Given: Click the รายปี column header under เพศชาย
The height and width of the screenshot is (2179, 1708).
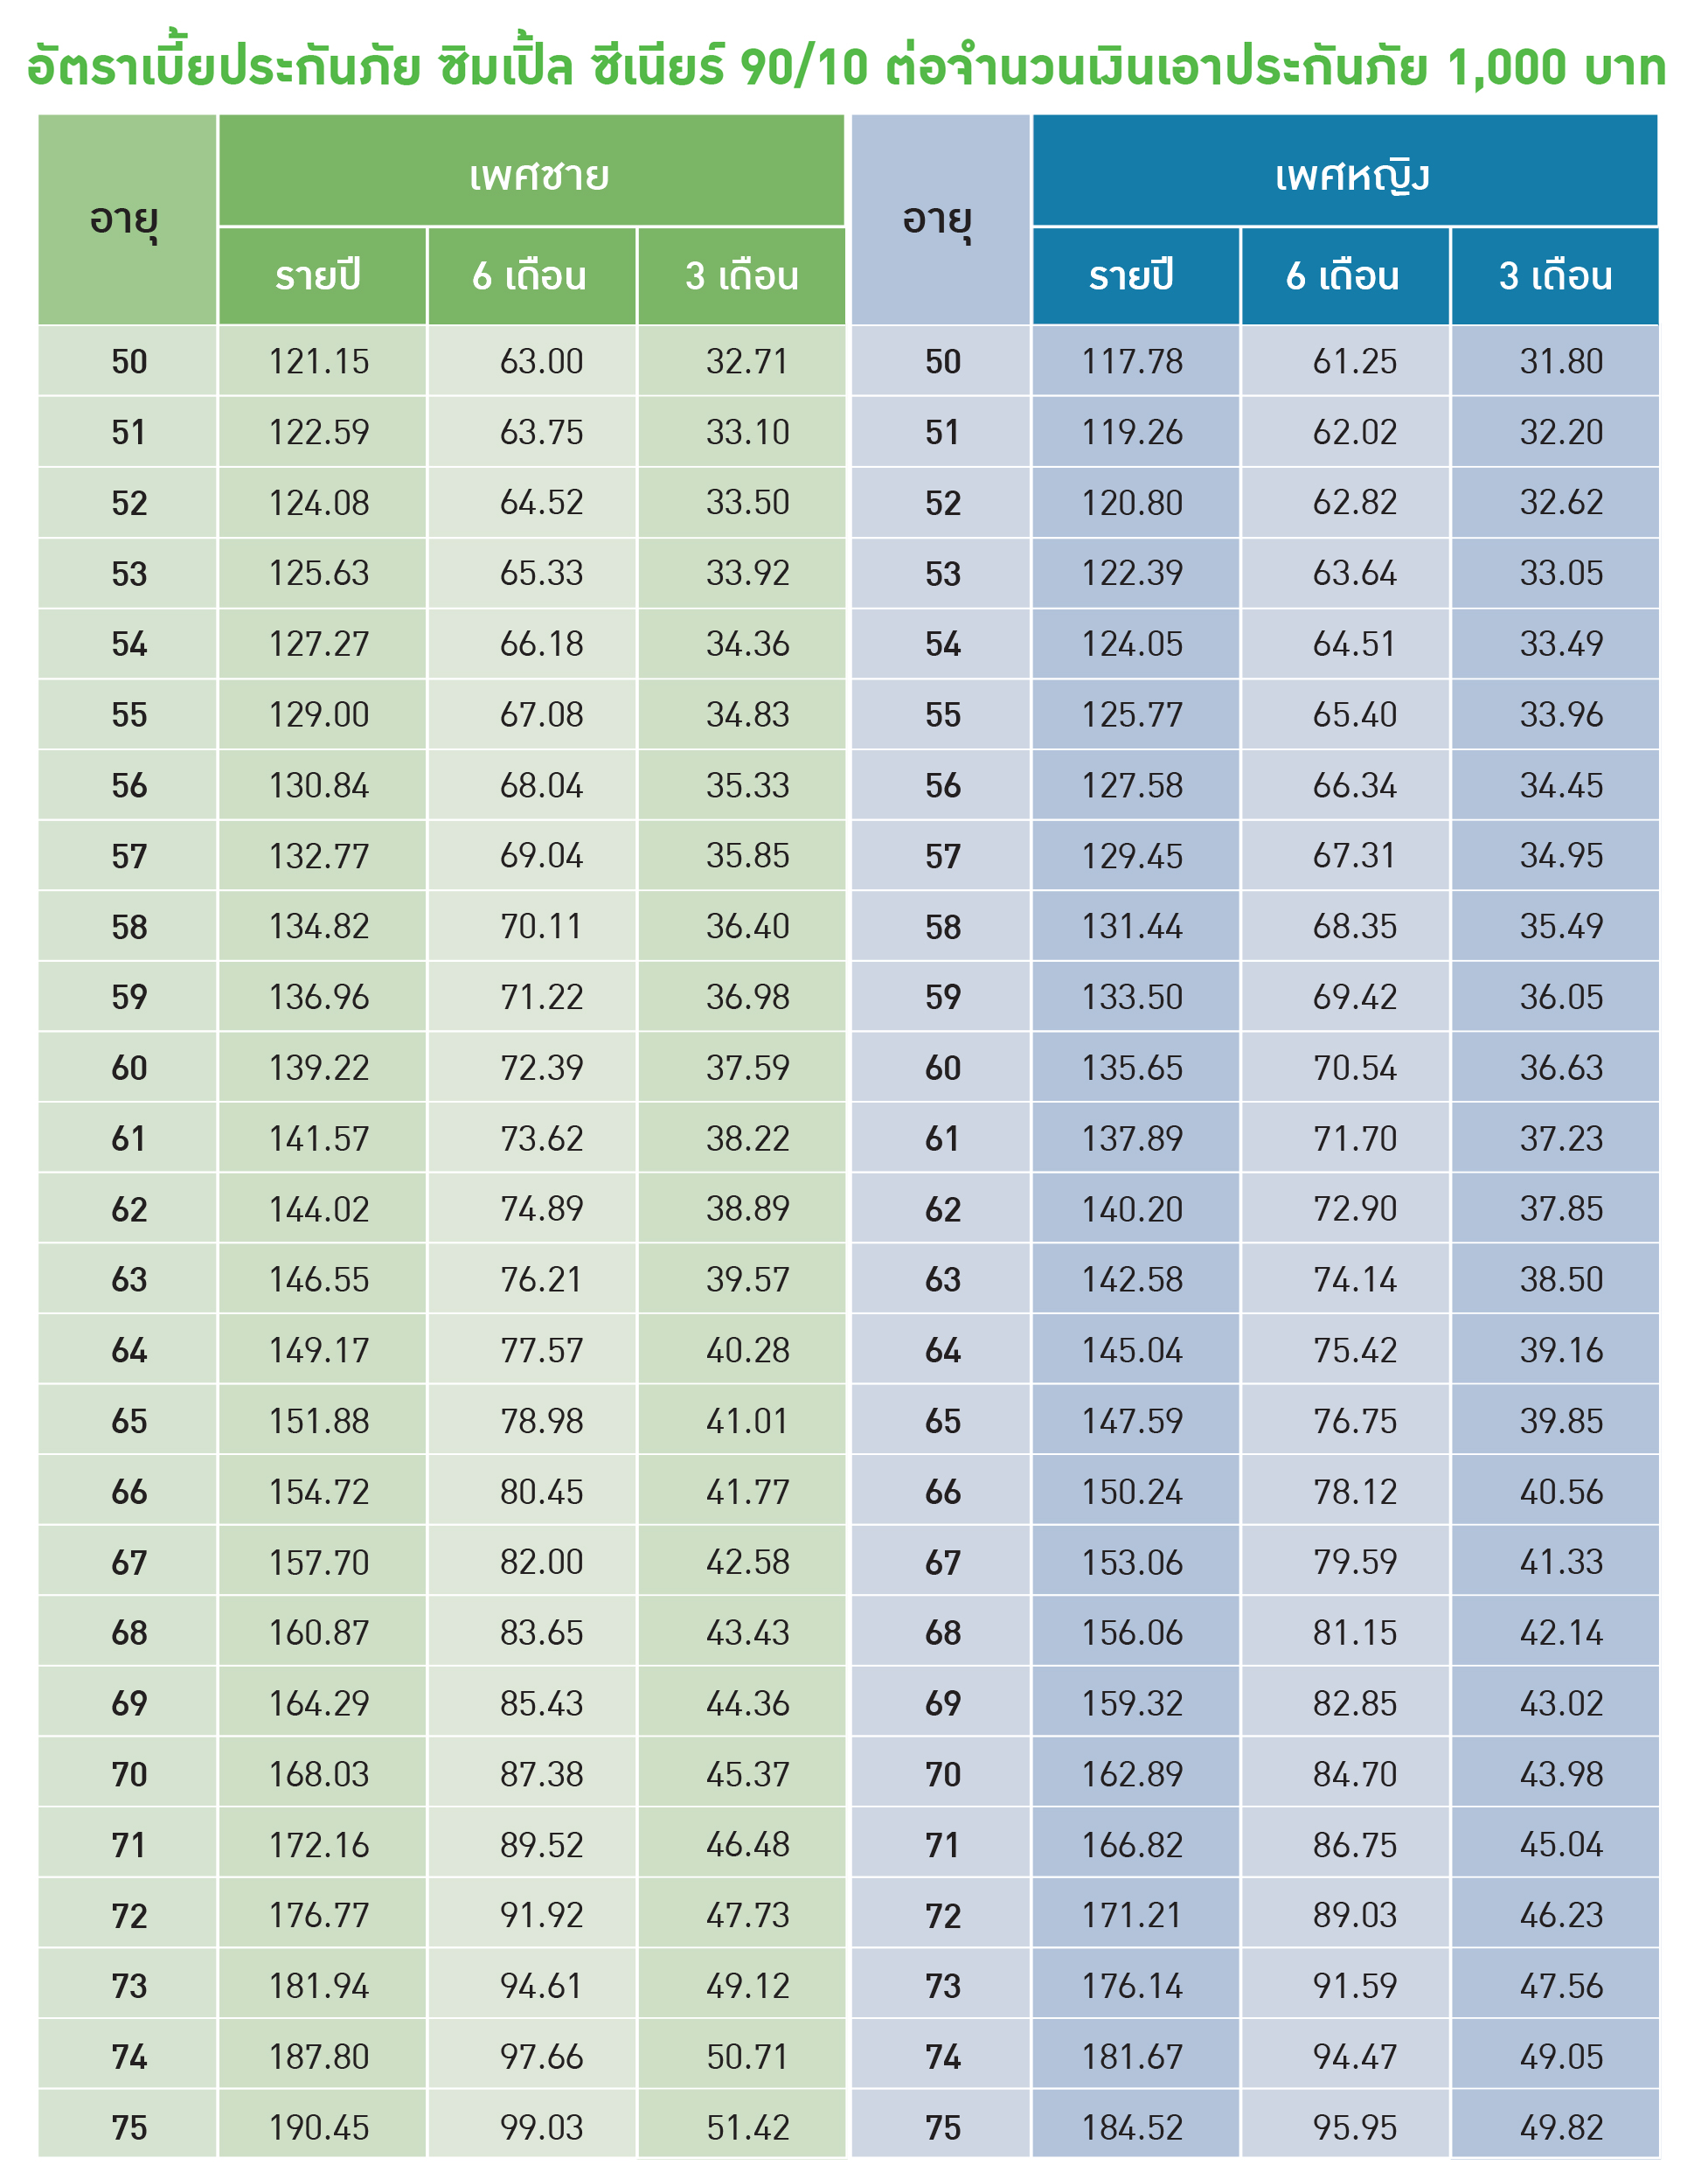Looking at the screenshot, I should tap(319, 276).
